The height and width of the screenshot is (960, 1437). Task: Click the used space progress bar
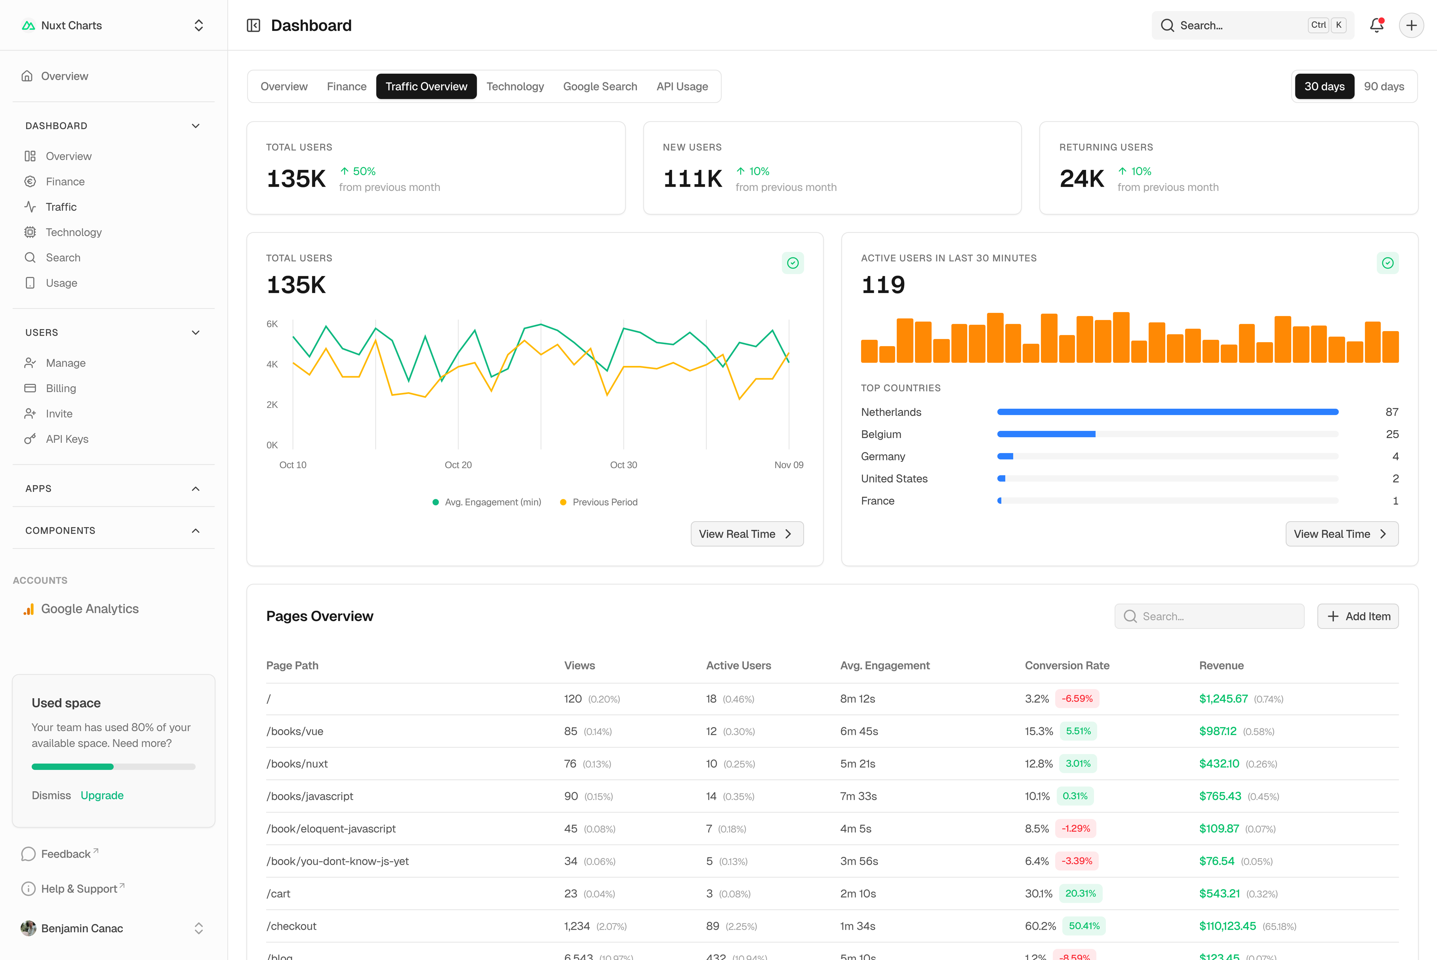click(113, 766)
